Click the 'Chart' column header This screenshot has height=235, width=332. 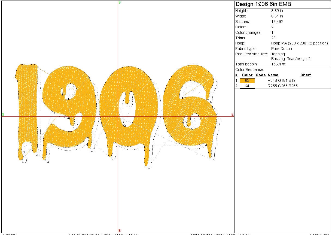[306, 75]
